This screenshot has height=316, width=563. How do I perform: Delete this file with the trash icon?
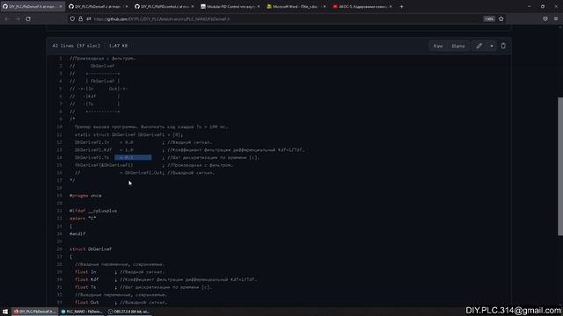click(503, 46)
